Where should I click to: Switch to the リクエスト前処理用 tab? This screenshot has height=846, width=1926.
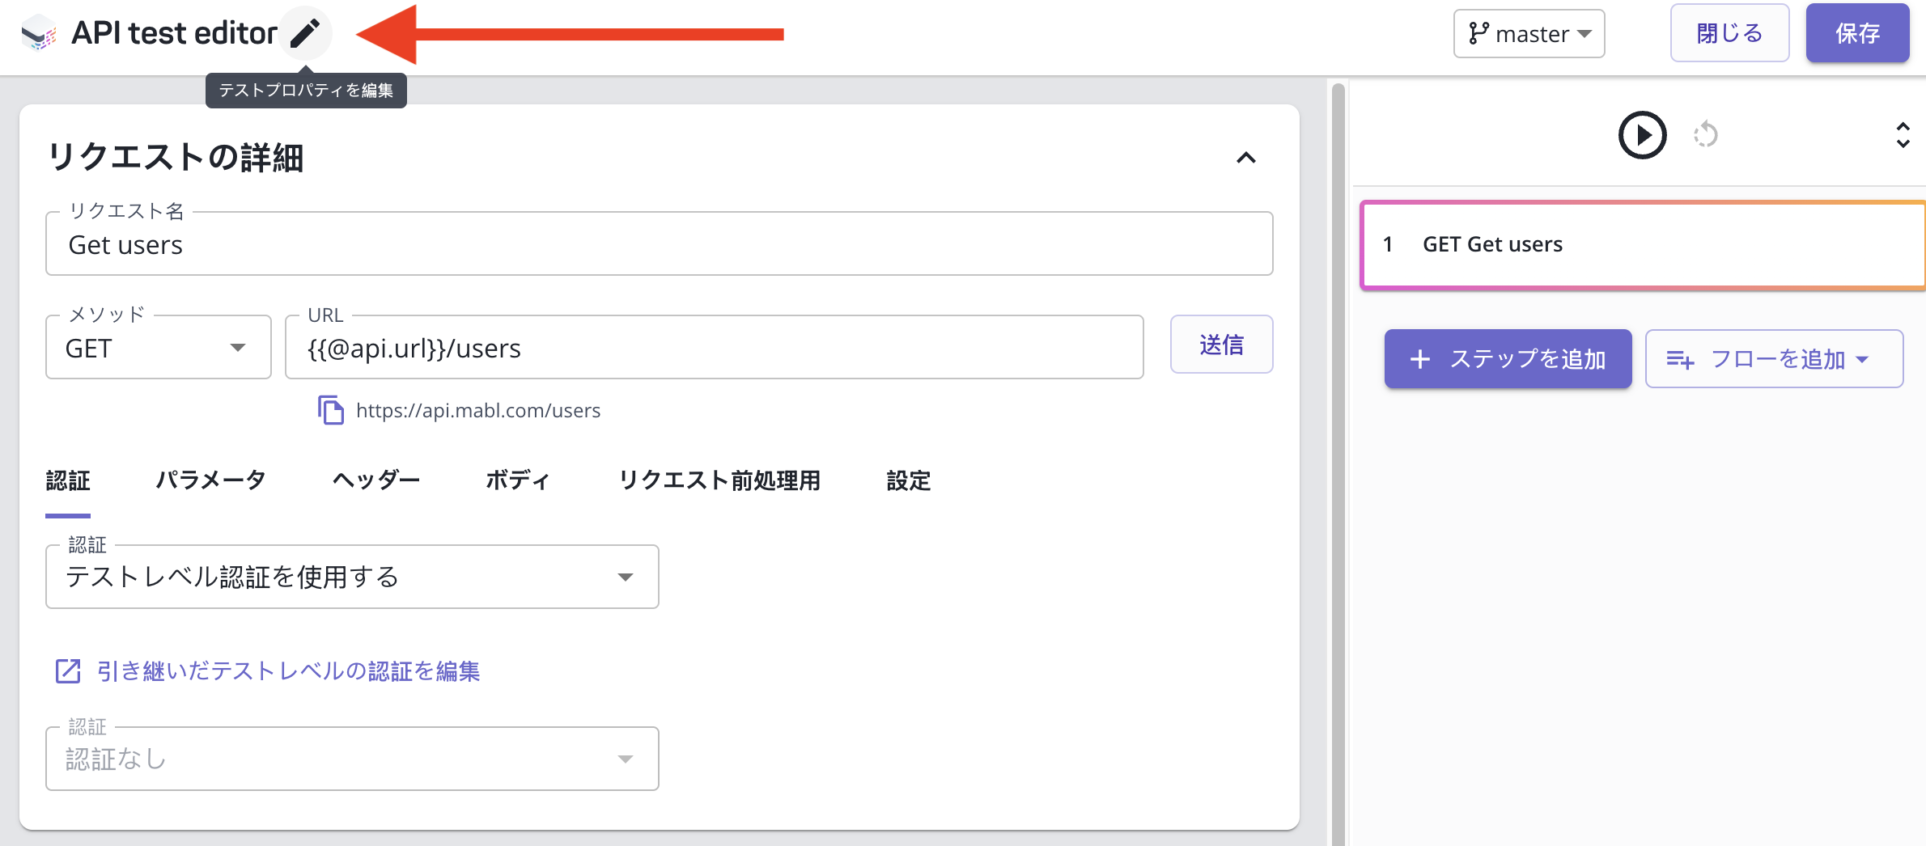(719, 480)
